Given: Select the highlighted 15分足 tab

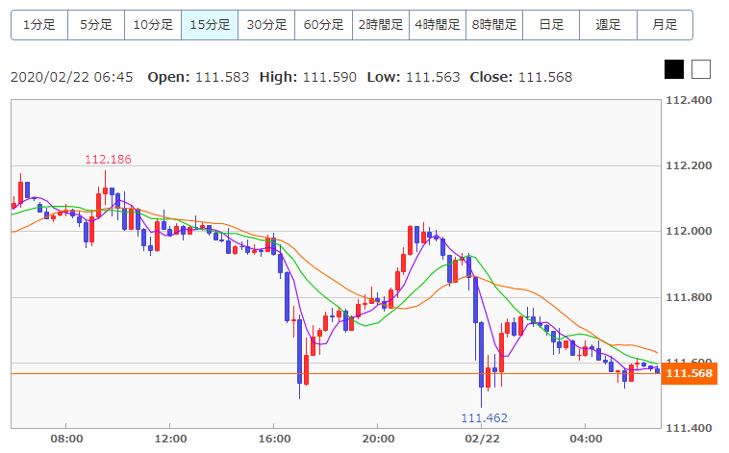Looking at the screenshot, I should pos(210,25).
